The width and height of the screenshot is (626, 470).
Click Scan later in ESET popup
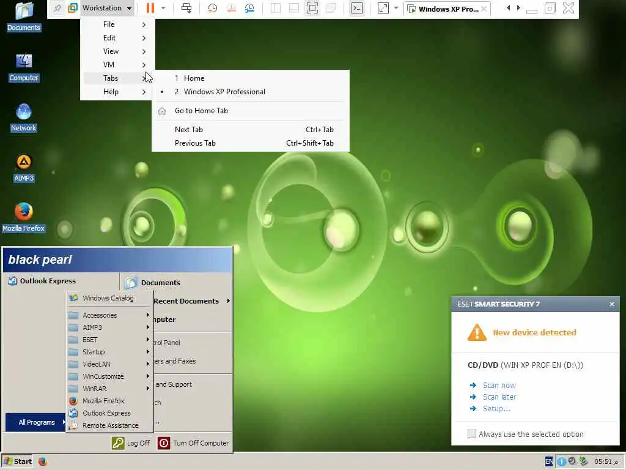pos(499,397)
